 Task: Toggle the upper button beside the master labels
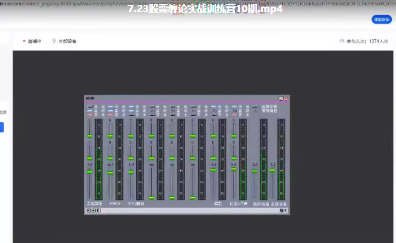255,107
